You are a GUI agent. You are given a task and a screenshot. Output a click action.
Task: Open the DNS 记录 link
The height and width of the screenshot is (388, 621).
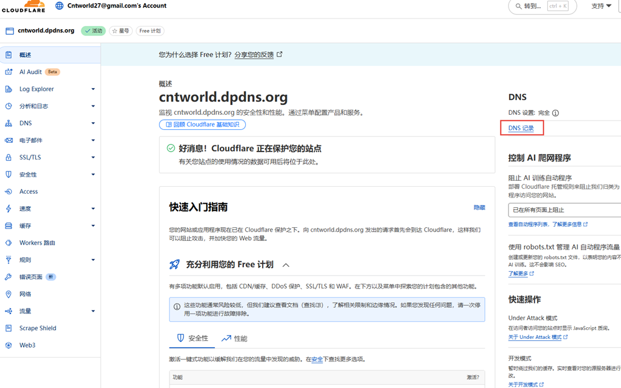[521, 128]
